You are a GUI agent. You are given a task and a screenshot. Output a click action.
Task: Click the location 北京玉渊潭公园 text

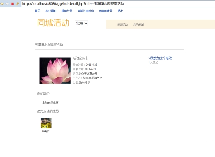click(88, 73)
